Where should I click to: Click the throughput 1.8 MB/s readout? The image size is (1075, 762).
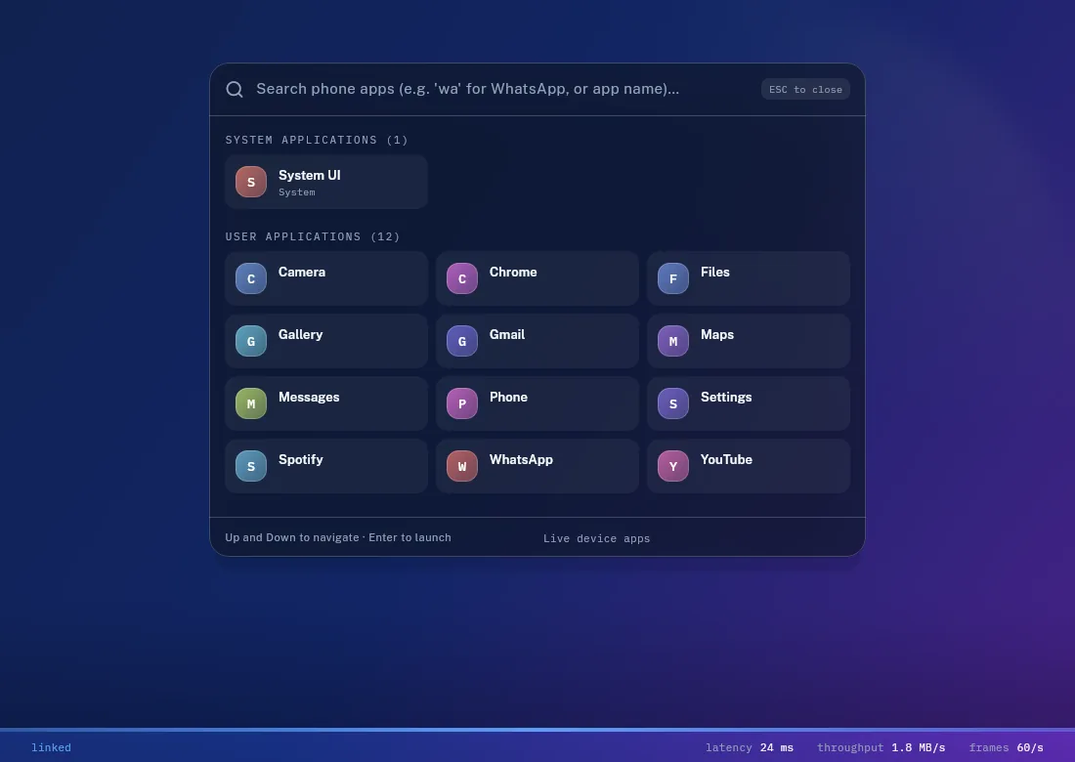pyautogui.click(x=881, y=747)
